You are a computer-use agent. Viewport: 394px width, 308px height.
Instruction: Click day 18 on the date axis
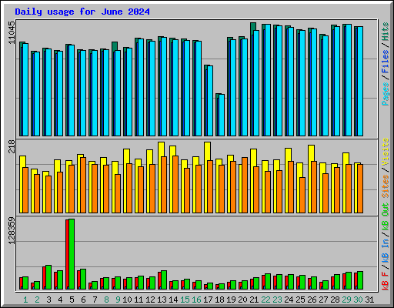(219, 300)
